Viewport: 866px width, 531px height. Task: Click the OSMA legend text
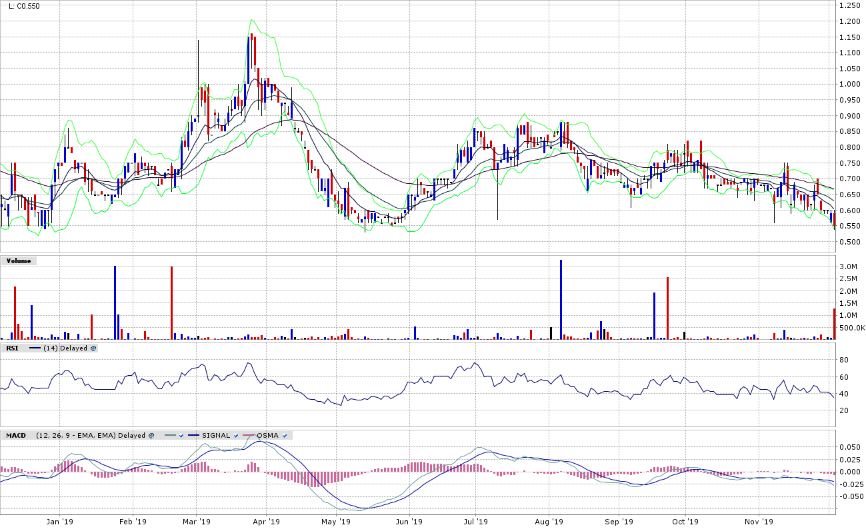tap(268, 436)
